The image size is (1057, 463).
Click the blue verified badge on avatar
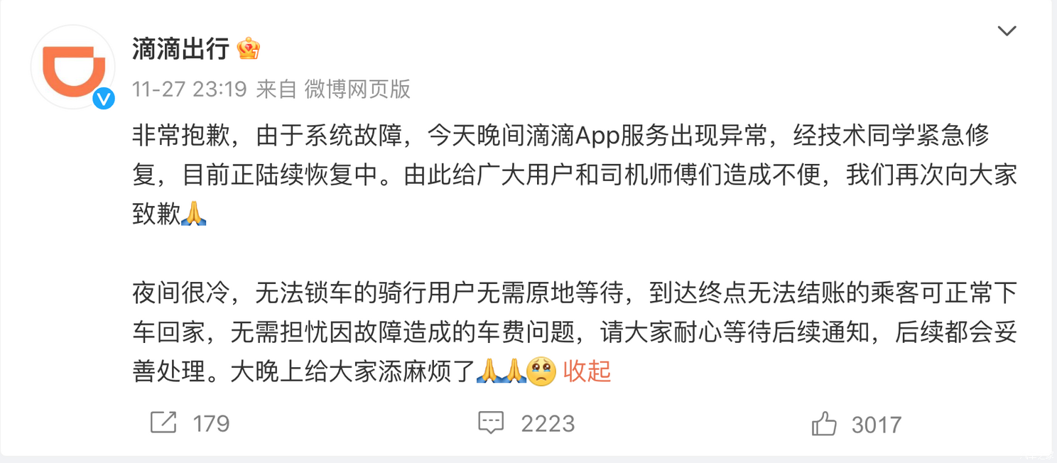pyautogui.click(x=104, y=99)
